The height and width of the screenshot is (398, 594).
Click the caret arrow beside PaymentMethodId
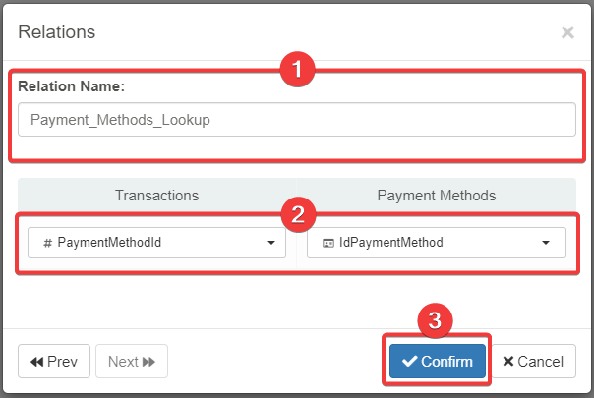271,243
